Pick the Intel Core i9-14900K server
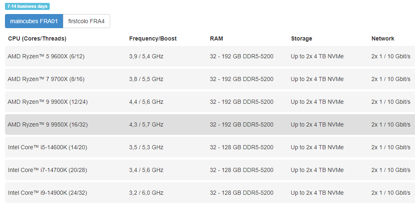Image resolution: width=415 pixels, height=203 pixels. point(210,193)
